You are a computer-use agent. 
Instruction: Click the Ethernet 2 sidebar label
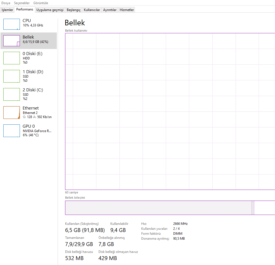(30, 113)
